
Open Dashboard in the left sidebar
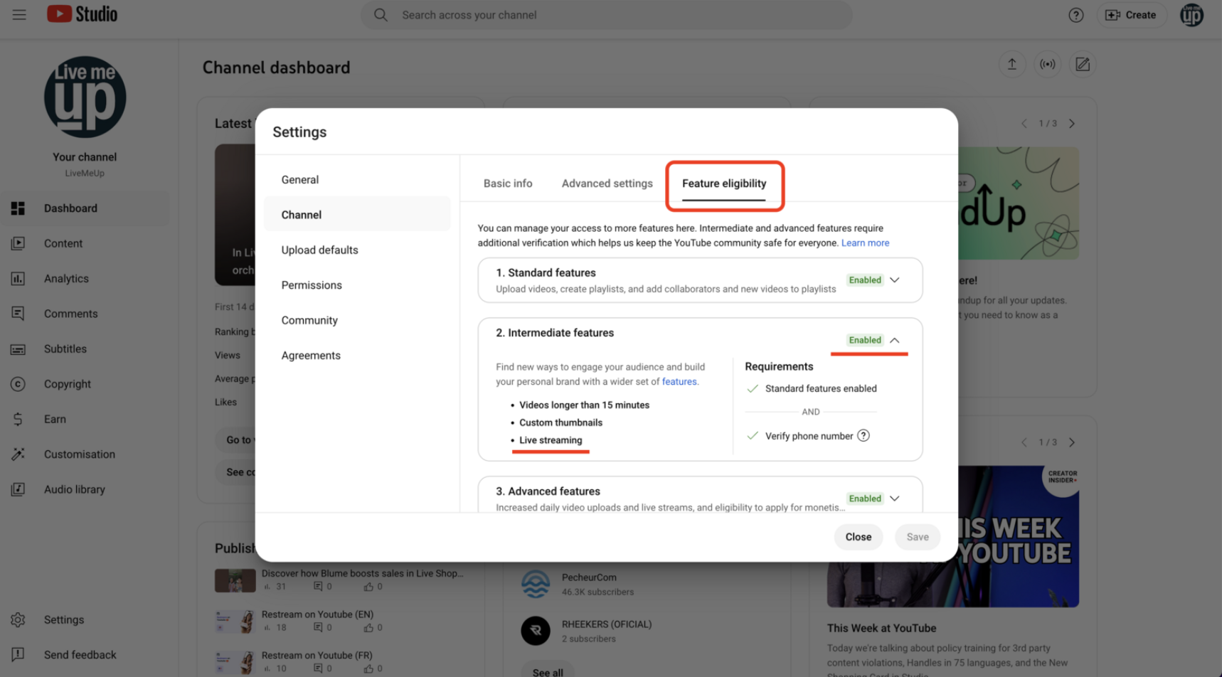(85, 208)
